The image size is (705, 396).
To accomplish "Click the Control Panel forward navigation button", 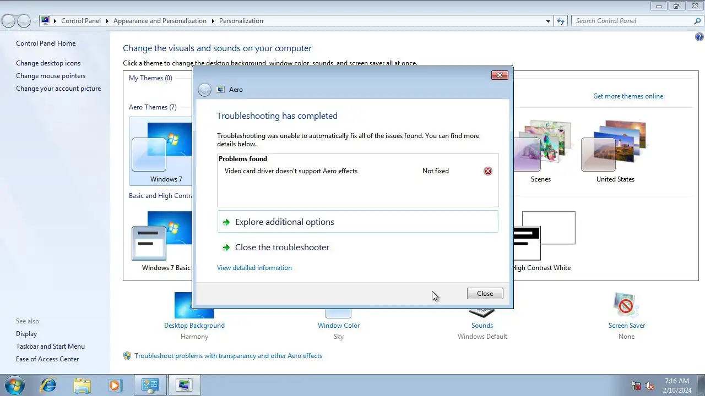I will point(24,21).
